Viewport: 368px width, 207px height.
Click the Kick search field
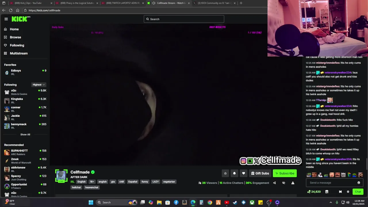click(x=184, y=19)
